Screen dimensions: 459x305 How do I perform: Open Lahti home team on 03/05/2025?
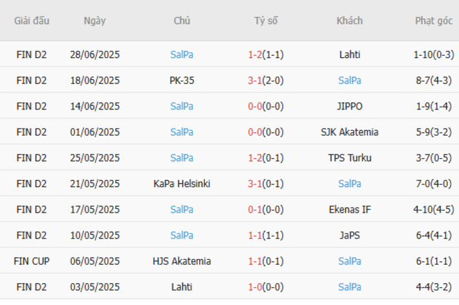[181, 287]
